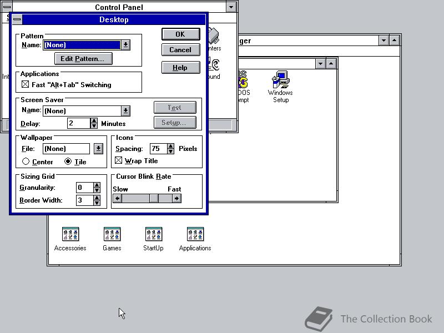Expand the Pattern Name dropdown
The width and height of the screenshot is (444, 333).
click(126, 45)
